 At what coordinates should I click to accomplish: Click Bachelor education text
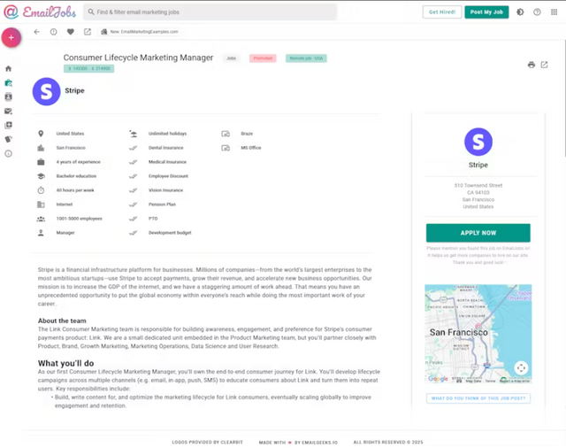pyautogui.click(x=76, y=176)
